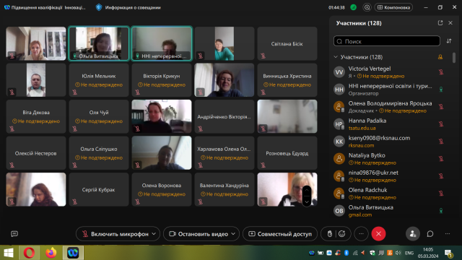Sort the participants list
The image size is (462, 260).
click(449, 41)
